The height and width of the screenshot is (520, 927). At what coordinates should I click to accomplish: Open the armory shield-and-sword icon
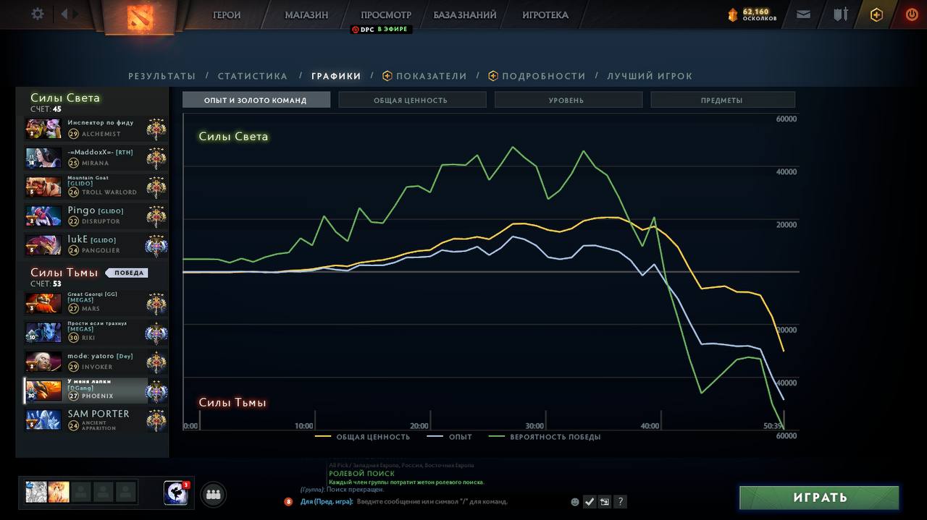pyautogui.click(x=840, y=14)
